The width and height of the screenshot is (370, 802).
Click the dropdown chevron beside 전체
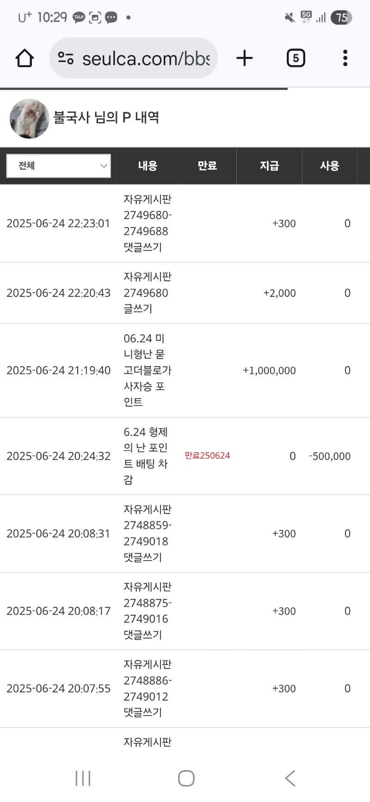pyautogui.click(x=104, y=166)
